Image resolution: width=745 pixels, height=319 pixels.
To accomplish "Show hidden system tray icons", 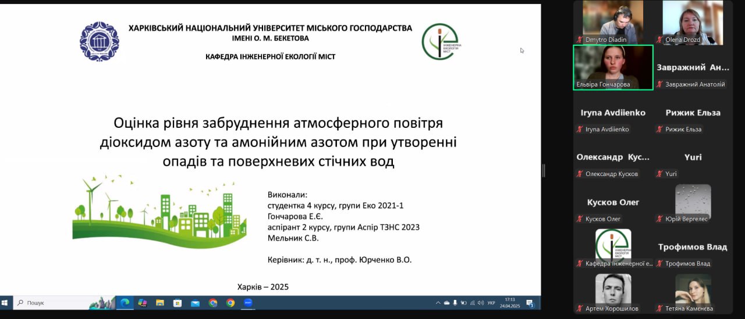I will [x=438, y=303].
